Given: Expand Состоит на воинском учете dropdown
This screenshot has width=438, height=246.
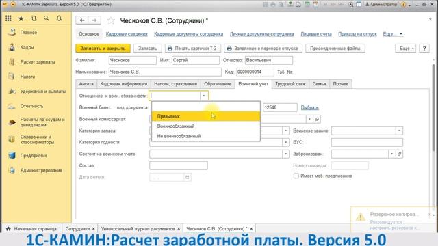Looking at the screenshot, I should [x=286, y=154].
